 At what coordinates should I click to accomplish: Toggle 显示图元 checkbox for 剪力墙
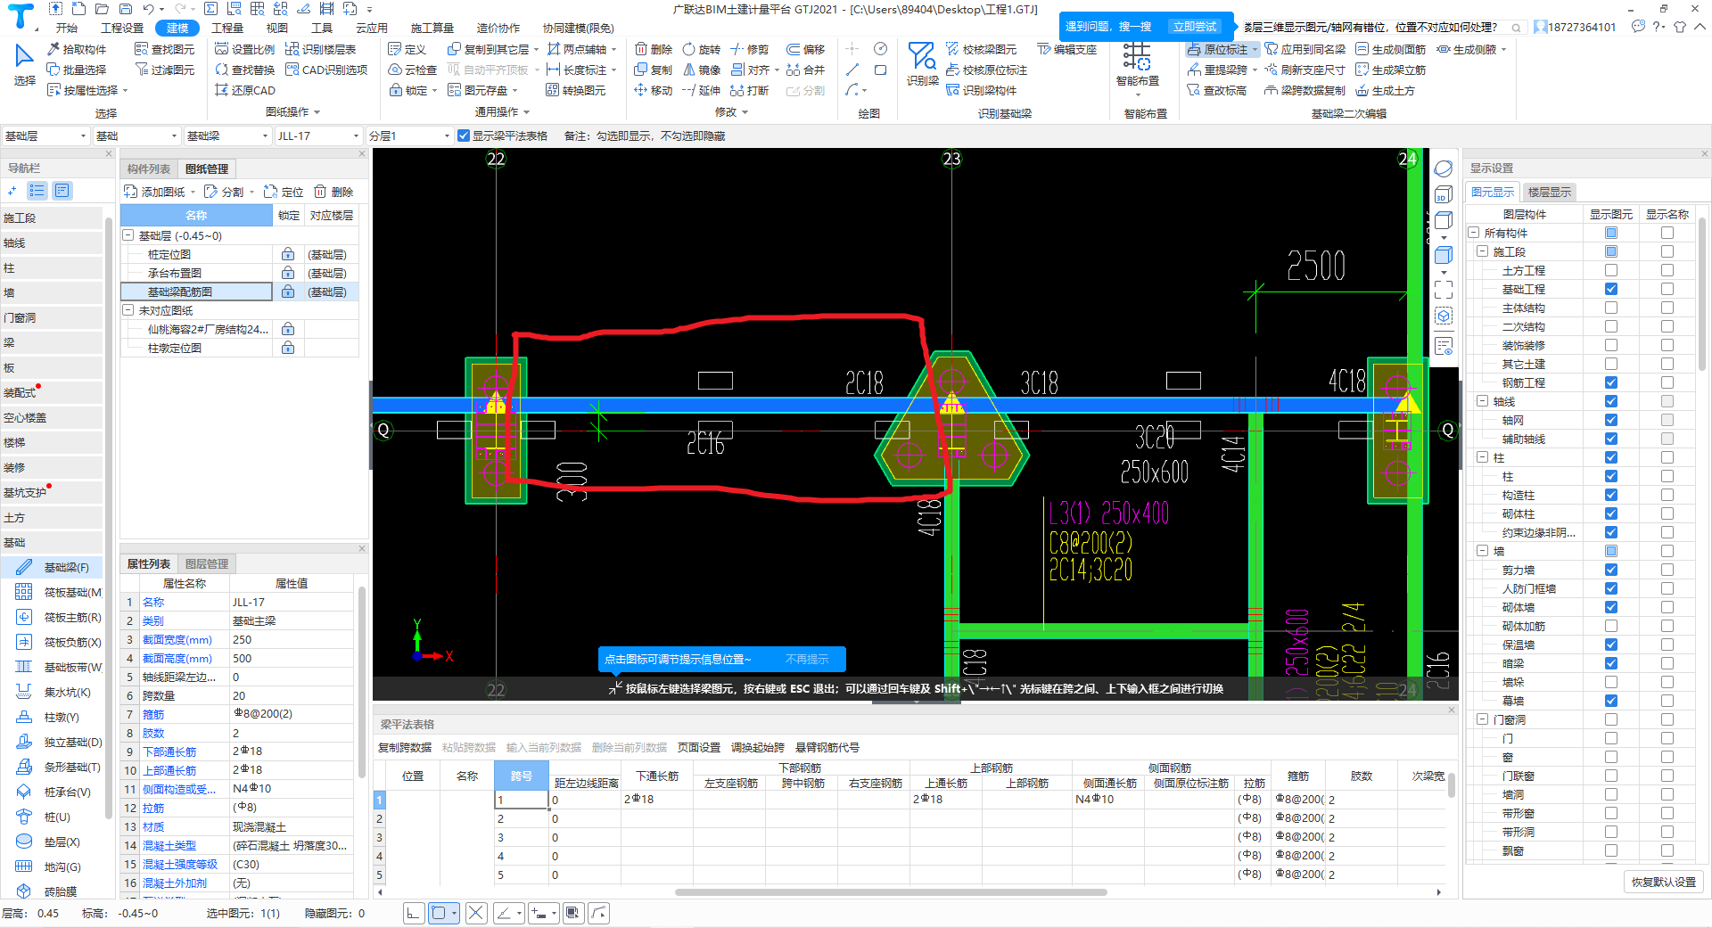(x=1611, y=570)
